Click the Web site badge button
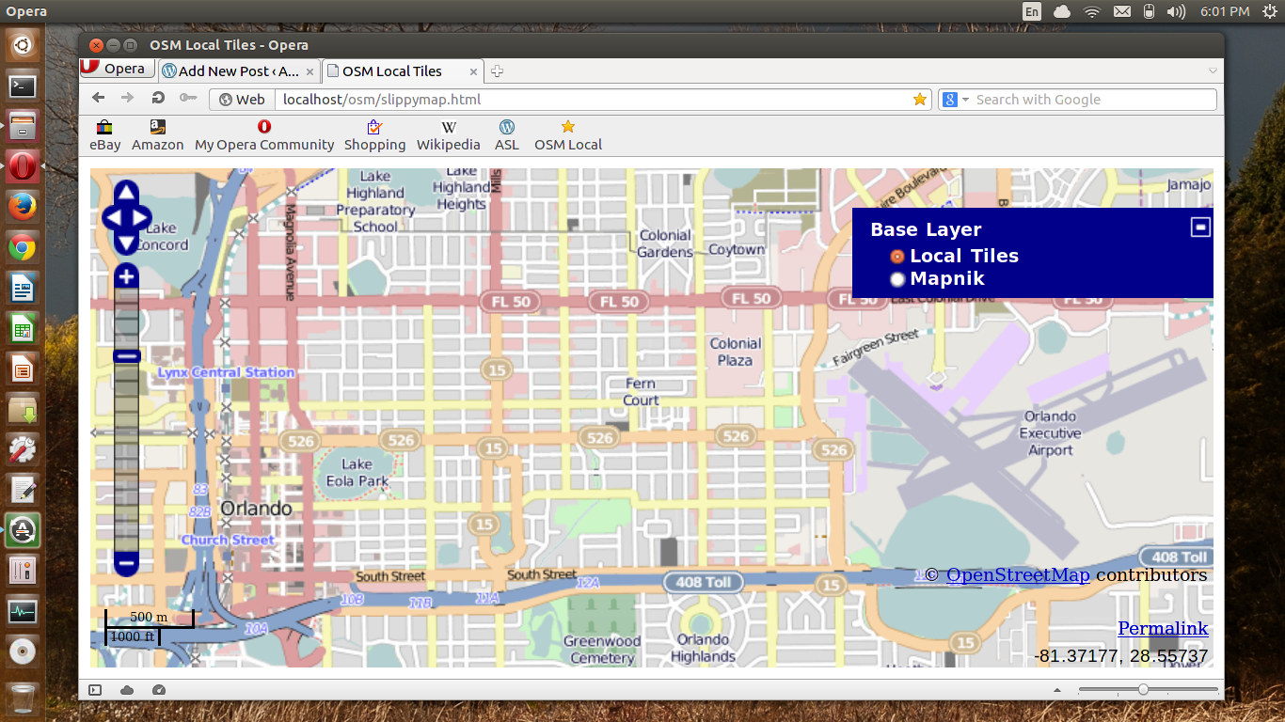 242,99
